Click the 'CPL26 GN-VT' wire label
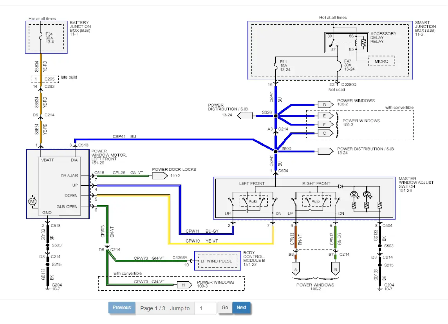 (128, 172)
